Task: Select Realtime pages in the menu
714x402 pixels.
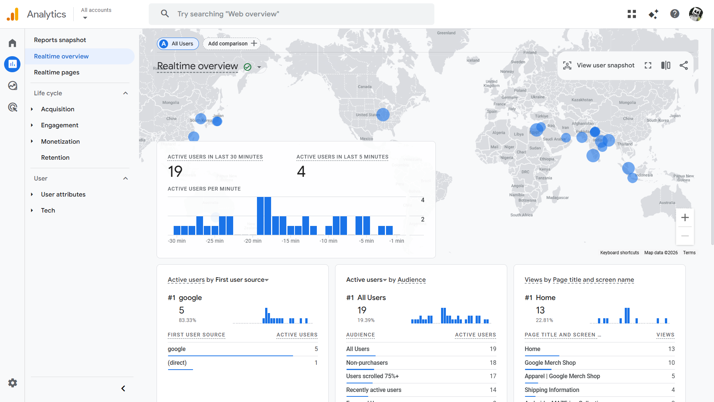Action: tap(57, 72)
